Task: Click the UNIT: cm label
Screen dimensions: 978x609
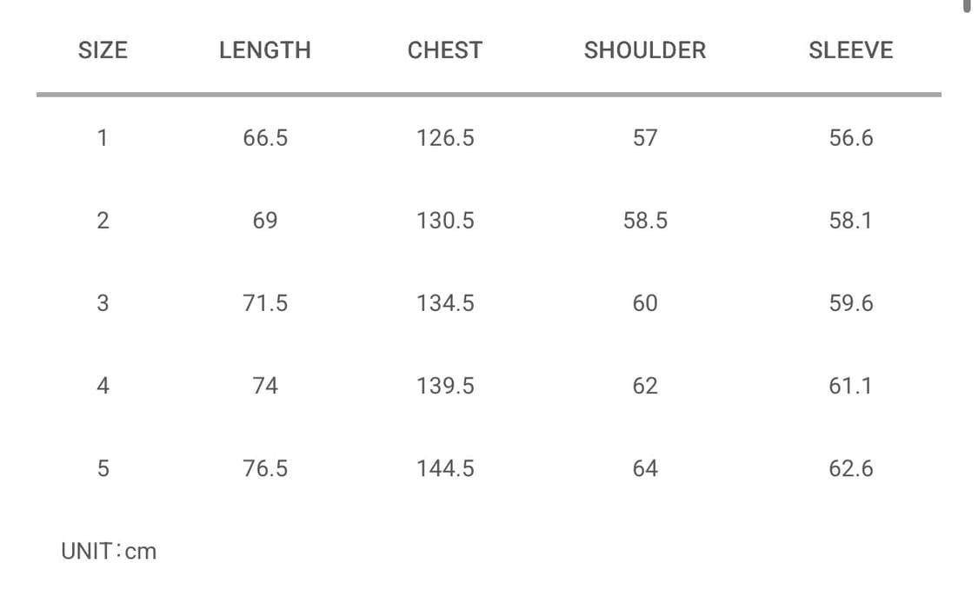Action: [x=109, y=551]
